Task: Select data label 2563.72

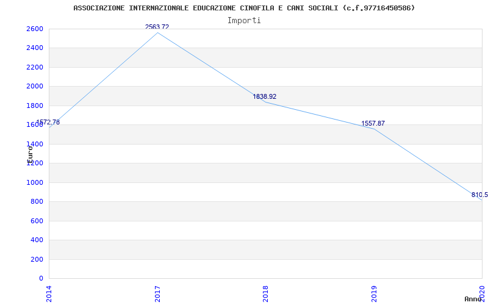Action: click(x=157, y=27)
